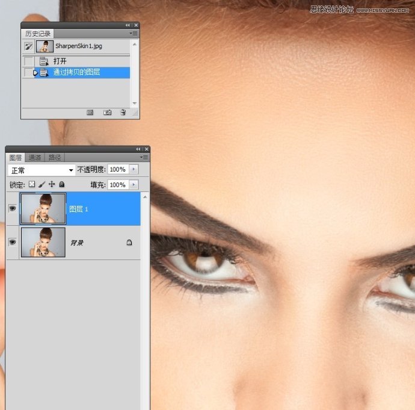Lock all padlock icon in lock row
This screenshot has height=410, width=415.
(62, 184)
